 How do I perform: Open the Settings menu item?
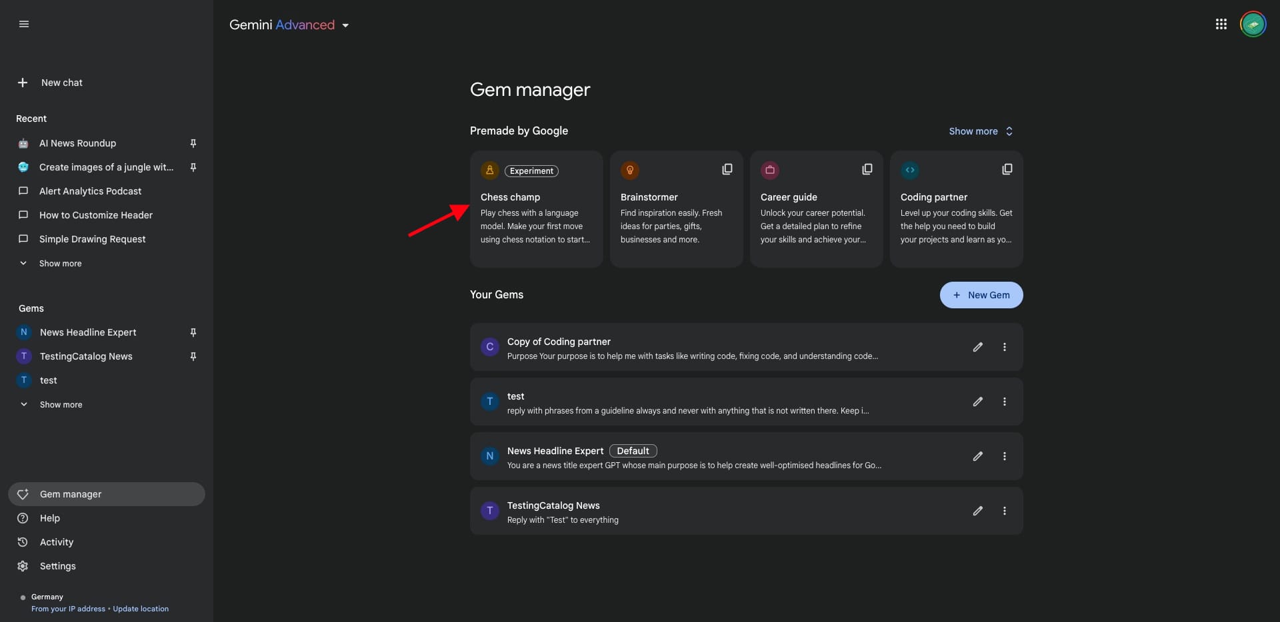coord(107,566)
